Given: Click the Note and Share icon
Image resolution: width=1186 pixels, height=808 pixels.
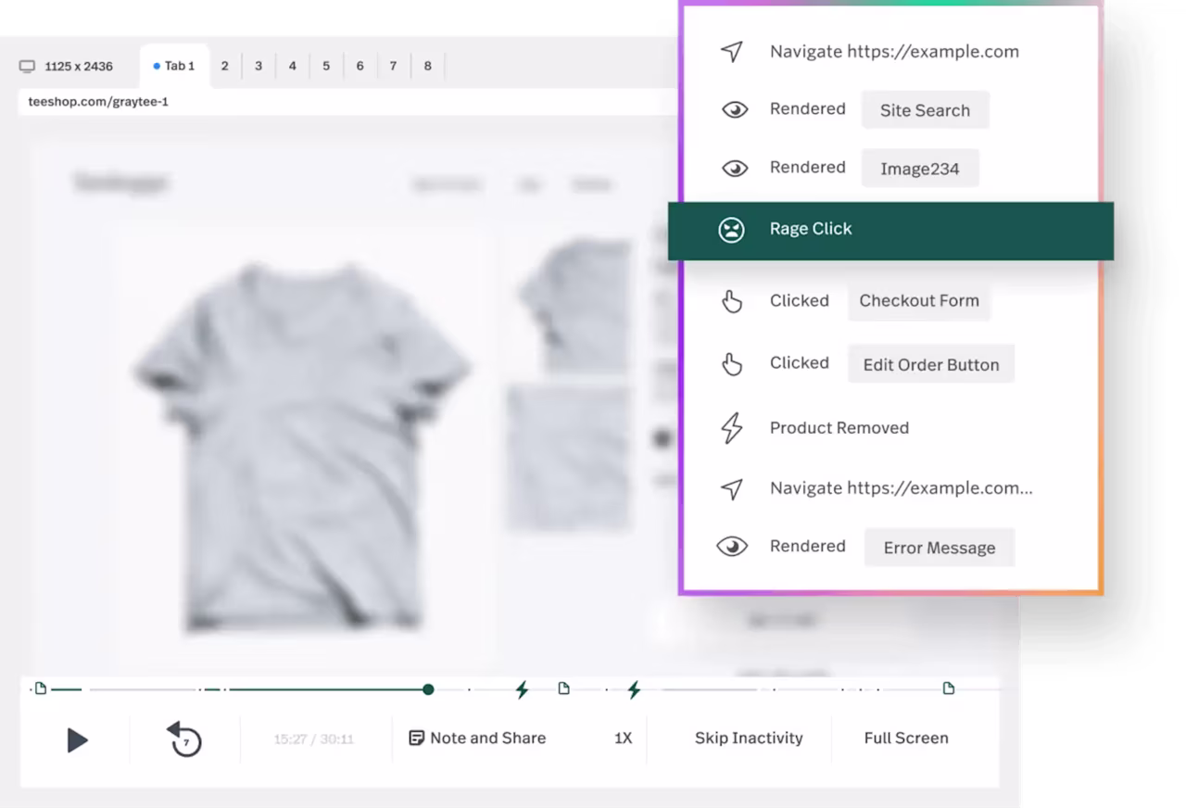Looking at the screenshot, I should (x=416, y=739).
